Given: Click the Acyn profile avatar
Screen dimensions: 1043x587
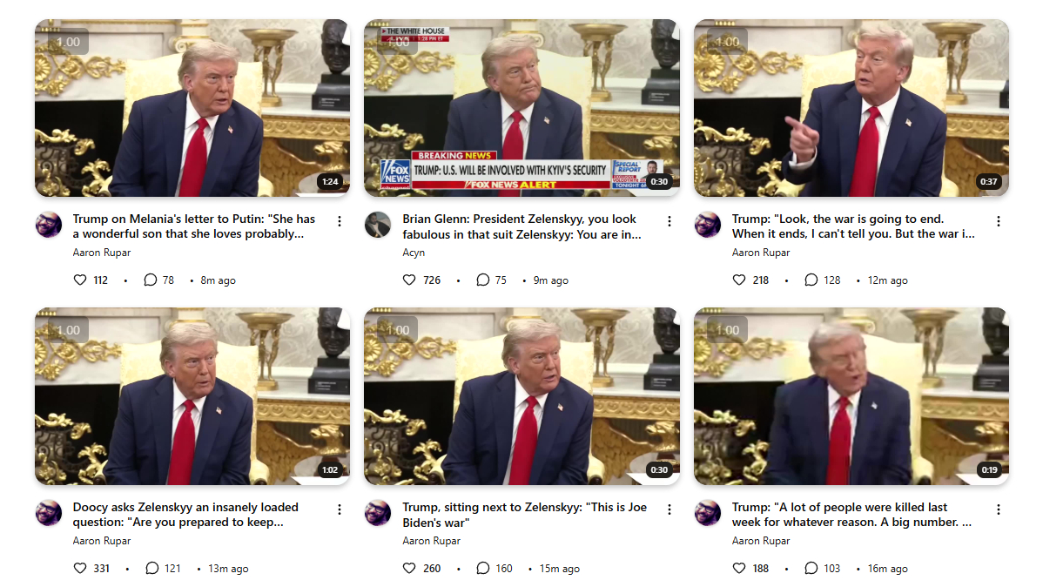Looking at the screenshot, I should pyautogui.click(x=378, y=225).
